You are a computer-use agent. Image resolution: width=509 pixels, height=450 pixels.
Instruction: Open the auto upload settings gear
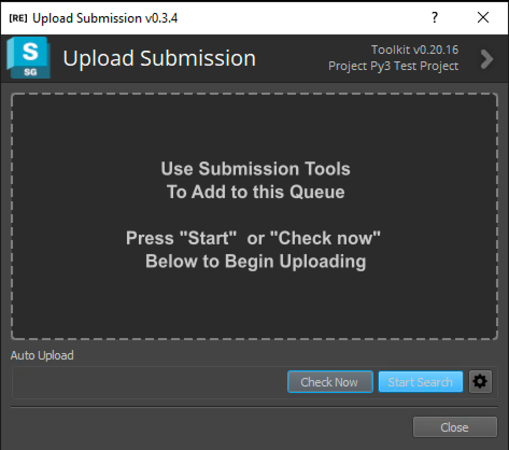pyautogui.click(x=480, y=382)
